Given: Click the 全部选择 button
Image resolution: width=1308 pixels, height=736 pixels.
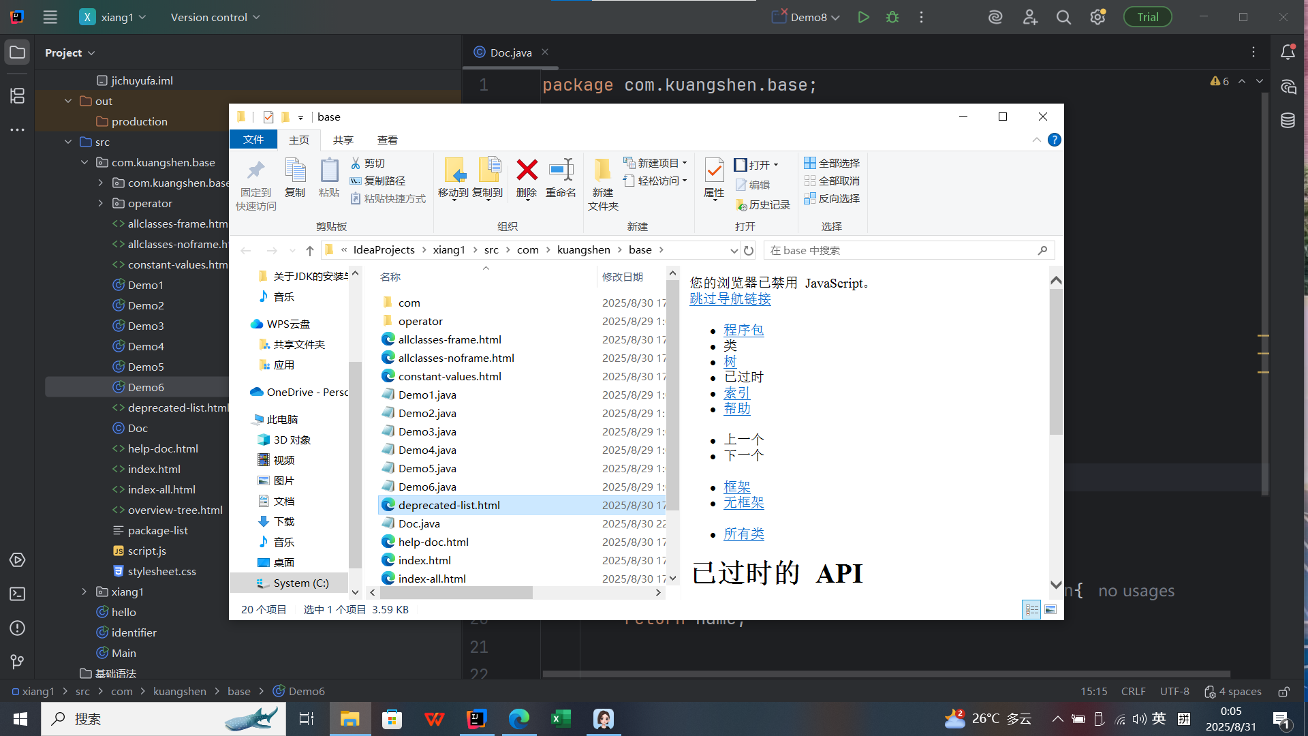Looking at the screenshot, I should click(832, 163).
